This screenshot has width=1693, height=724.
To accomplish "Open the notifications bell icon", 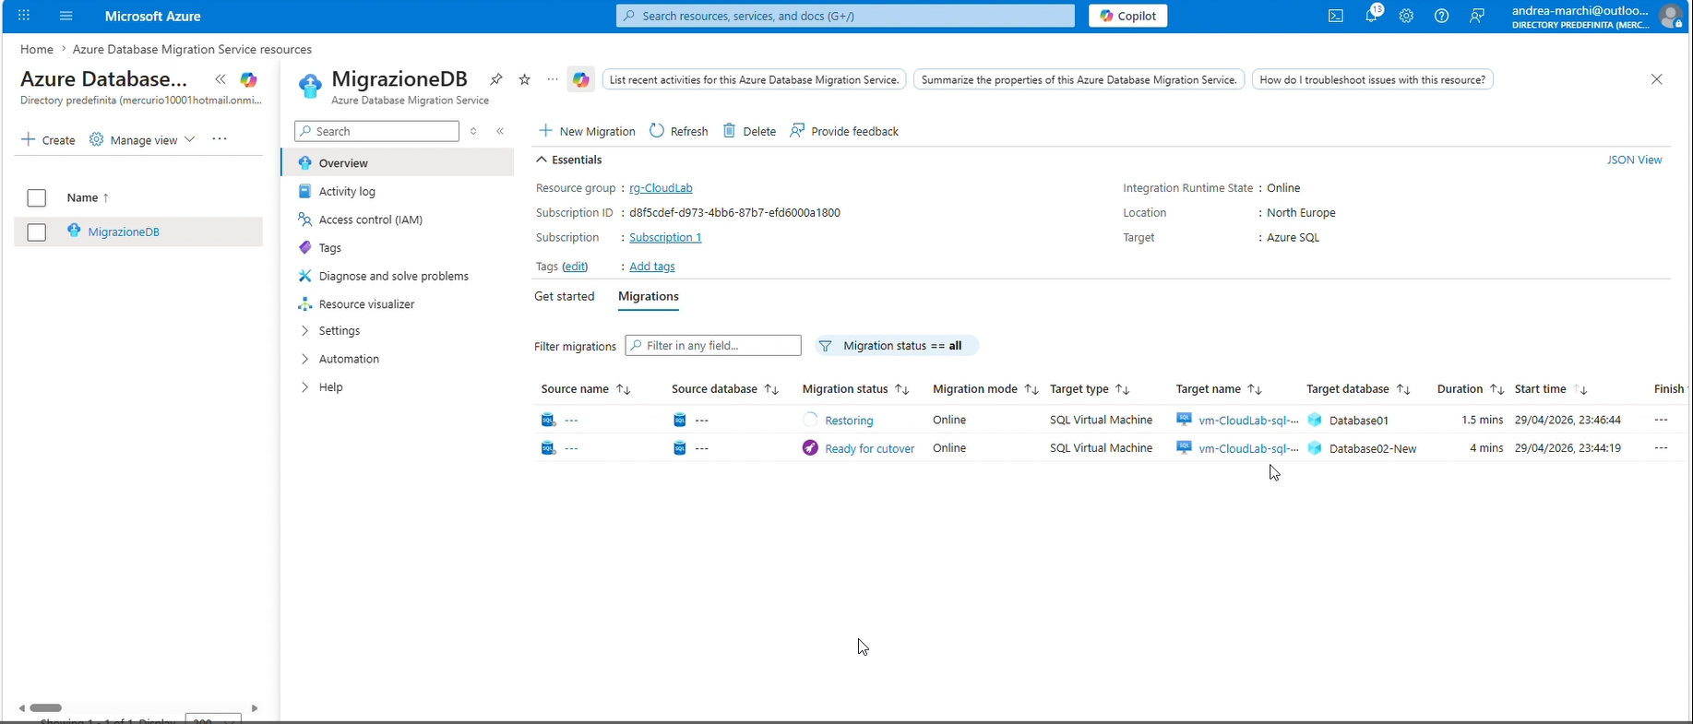I will [x=1371, y=16].
